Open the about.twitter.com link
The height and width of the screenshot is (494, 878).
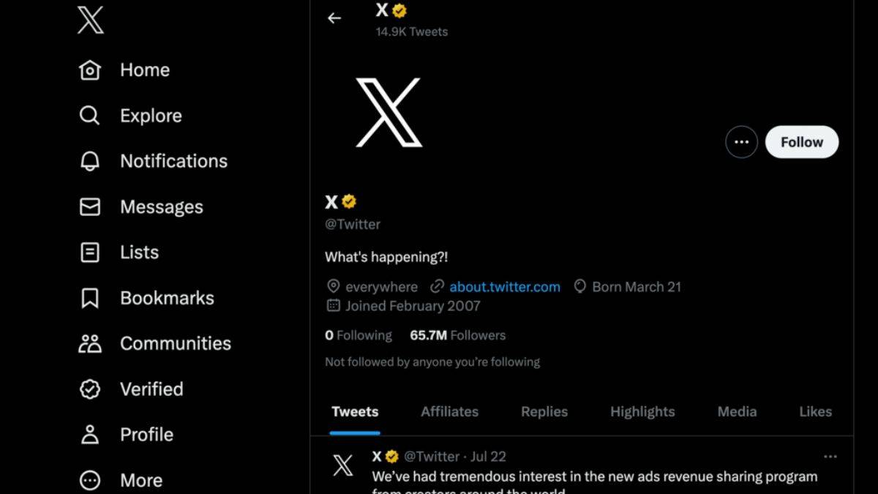point(504,287)
